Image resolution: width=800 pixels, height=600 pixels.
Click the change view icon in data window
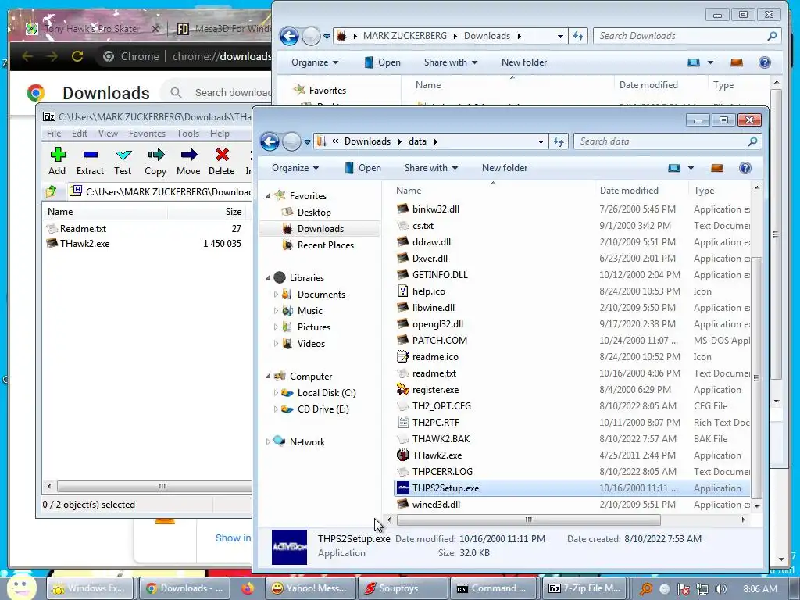674,168
